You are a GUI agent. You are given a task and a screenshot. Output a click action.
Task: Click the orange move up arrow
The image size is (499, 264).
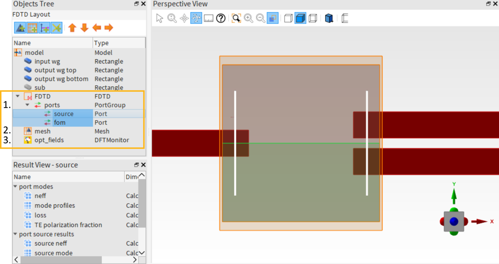tap(72, 28)
